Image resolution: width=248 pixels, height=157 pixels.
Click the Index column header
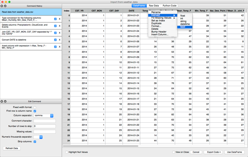coord(67,11)
